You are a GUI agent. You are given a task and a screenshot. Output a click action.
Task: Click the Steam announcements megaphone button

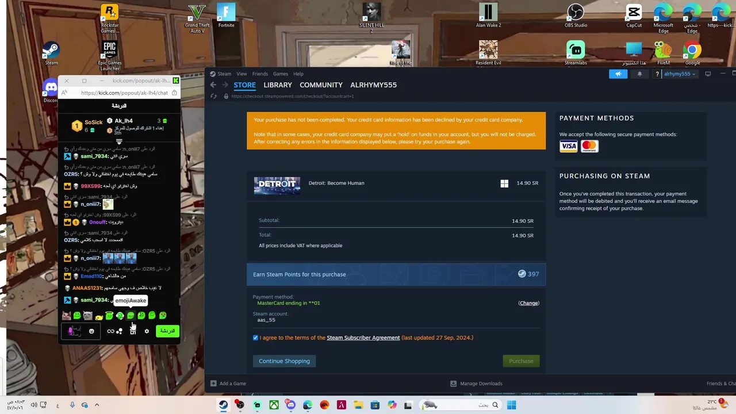pyautogui.click(x=618, y=74)
